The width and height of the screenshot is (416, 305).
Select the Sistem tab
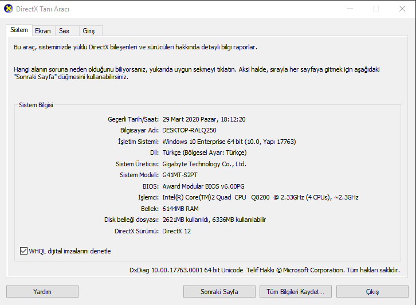[x=19, y=30]
